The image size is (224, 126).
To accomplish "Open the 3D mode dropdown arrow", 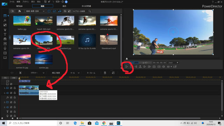I will point(171,67).
